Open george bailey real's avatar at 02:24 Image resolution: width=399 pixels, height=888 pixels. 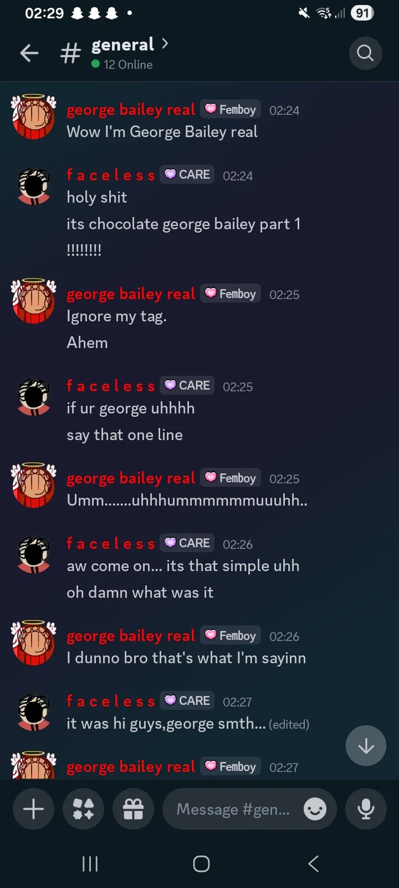[34, 117]
